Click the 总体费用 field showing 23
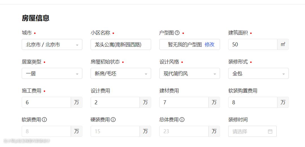The height and width of the screenshot is (147, 305). tap(184, 131)
